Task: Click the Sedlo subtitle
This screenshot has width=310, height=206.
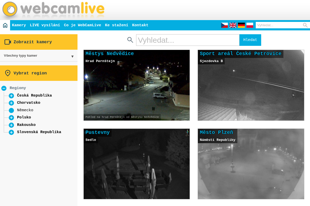Action: pyautogui.click(x=91, y=140)
